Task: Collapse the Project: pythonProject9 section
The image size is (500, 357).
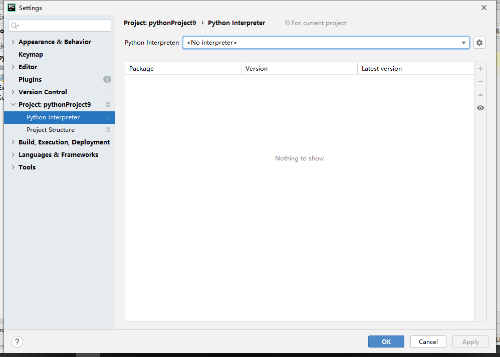Action: tap(13, 105)
